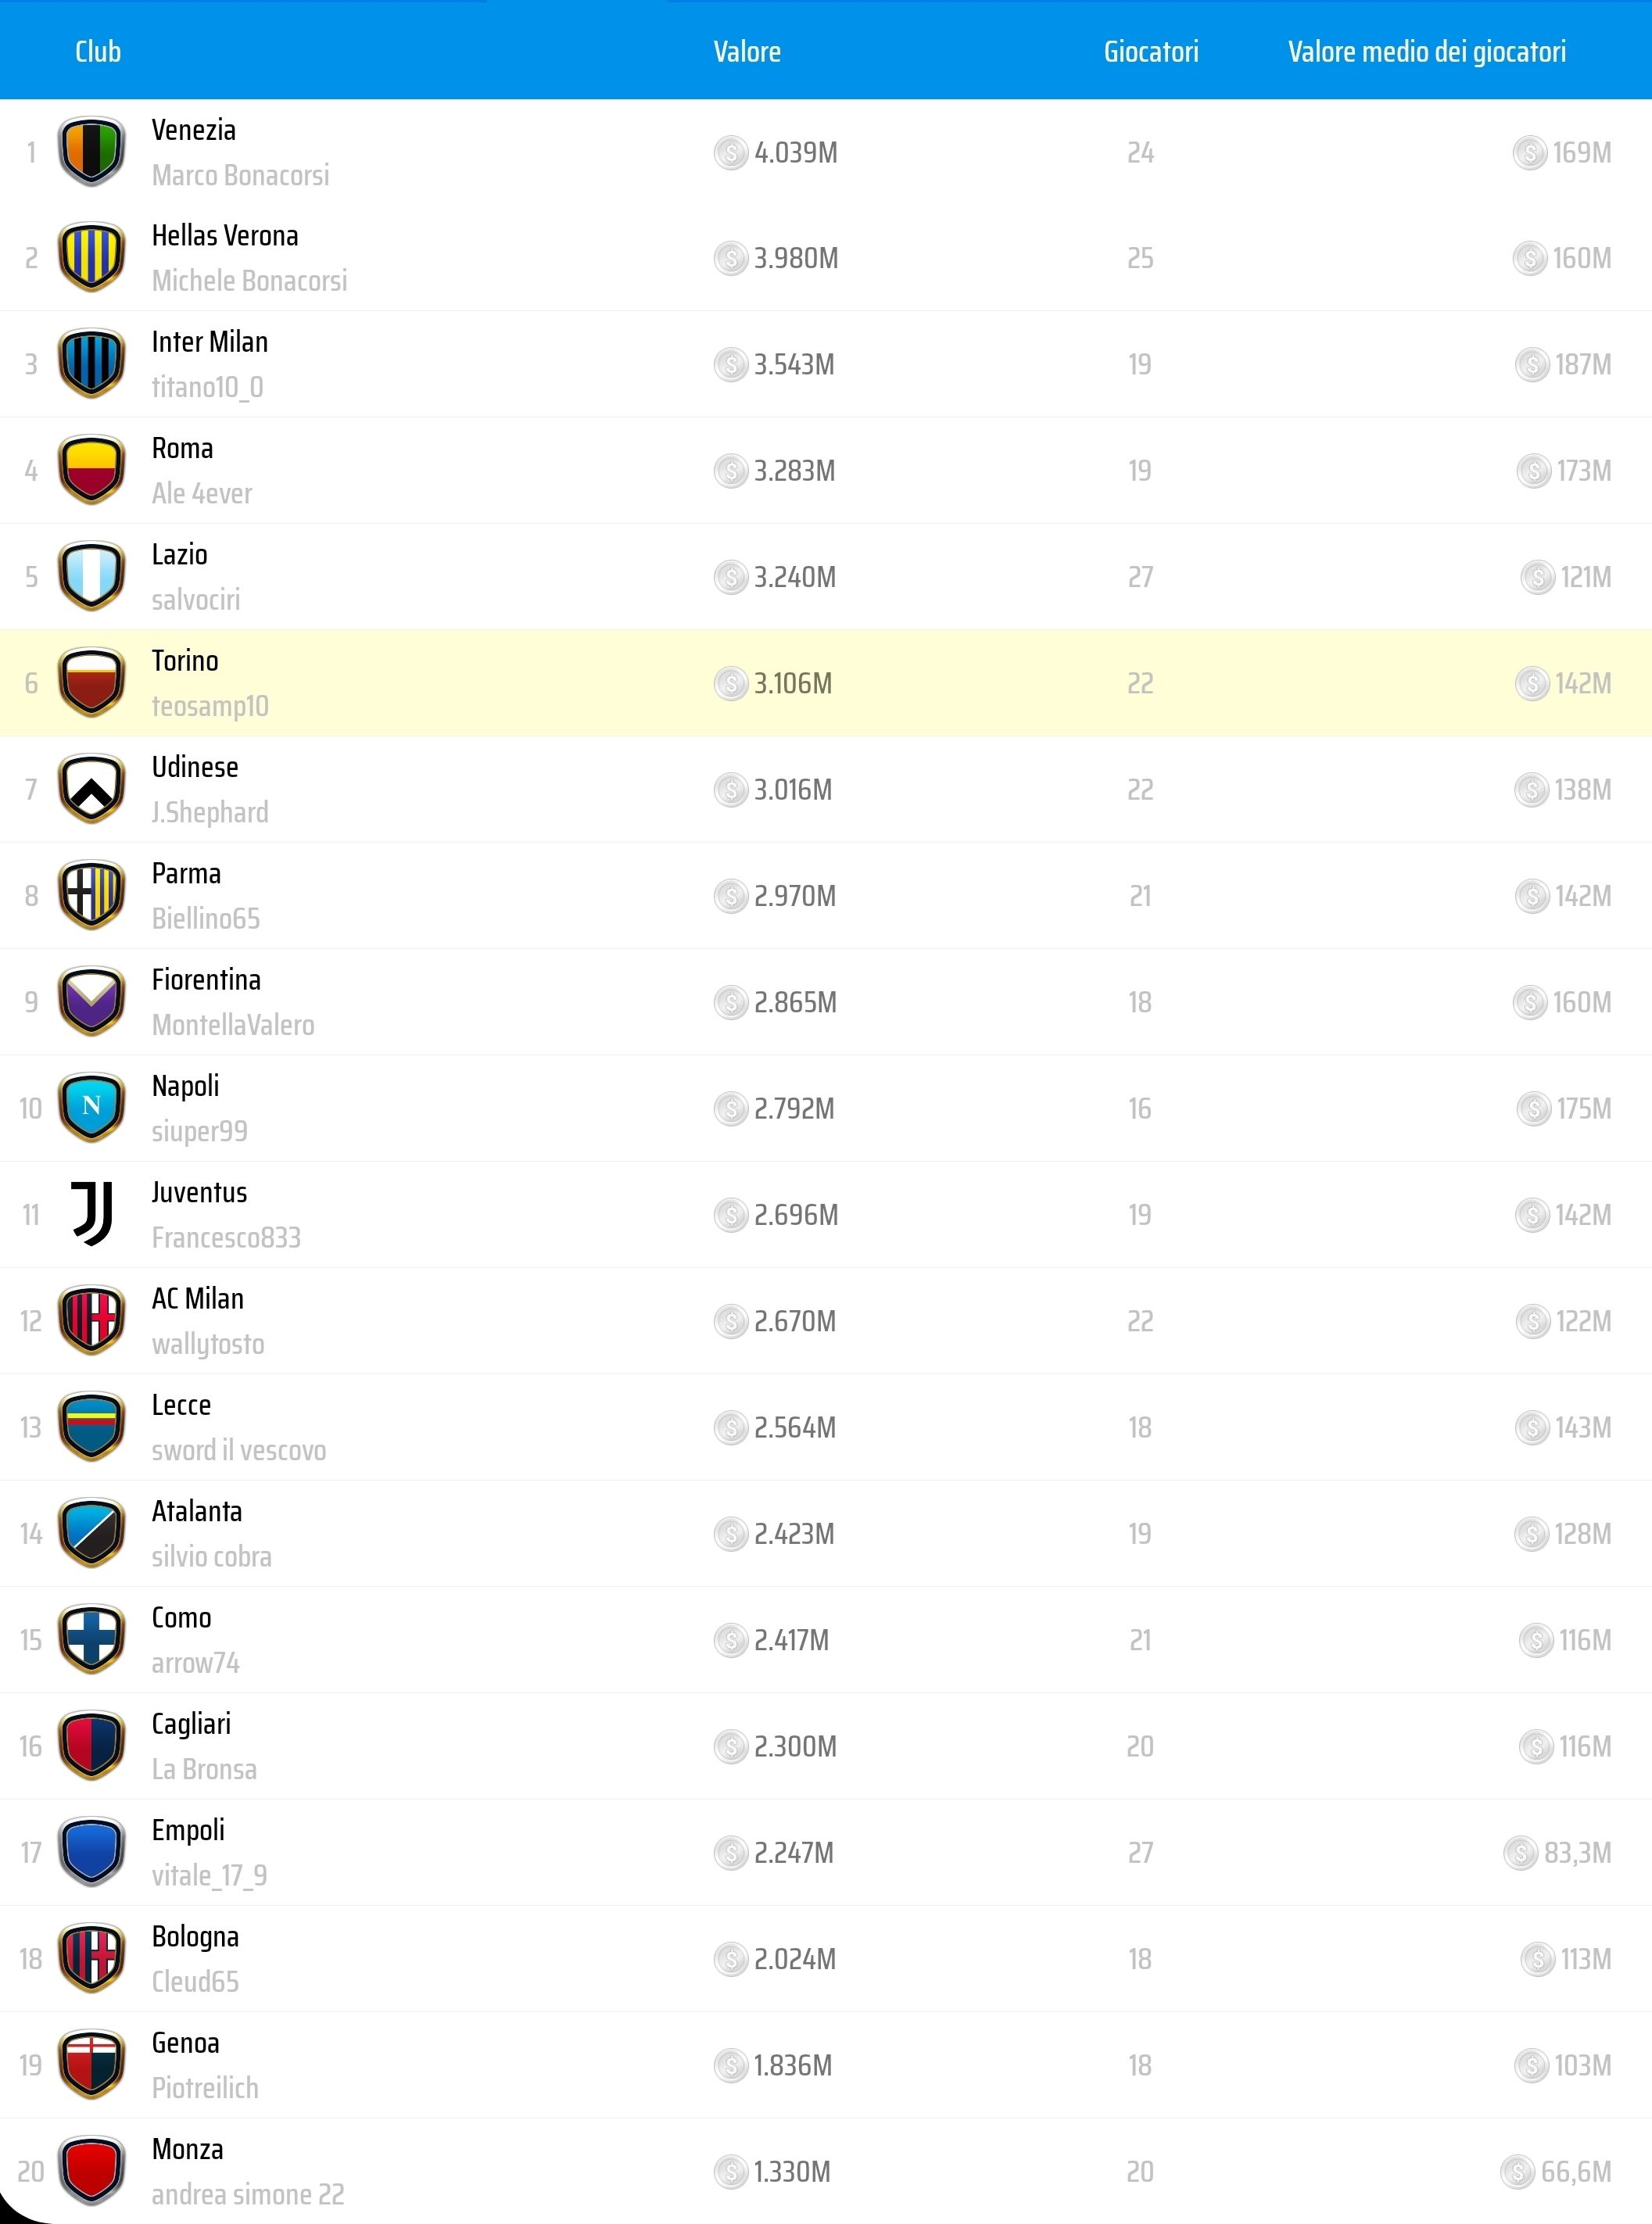1652x2224 pixels.
Task: Sort table by Valore column header
Action: click(746, 51)
